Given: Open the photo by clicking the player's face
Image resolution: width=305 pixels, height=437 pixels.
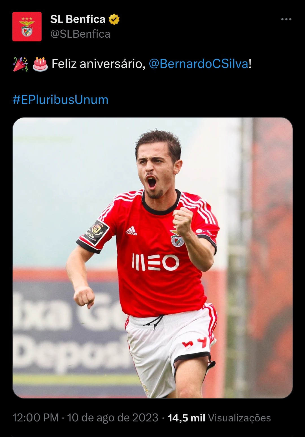Looking at the screenshot, I should click(158, 170).
